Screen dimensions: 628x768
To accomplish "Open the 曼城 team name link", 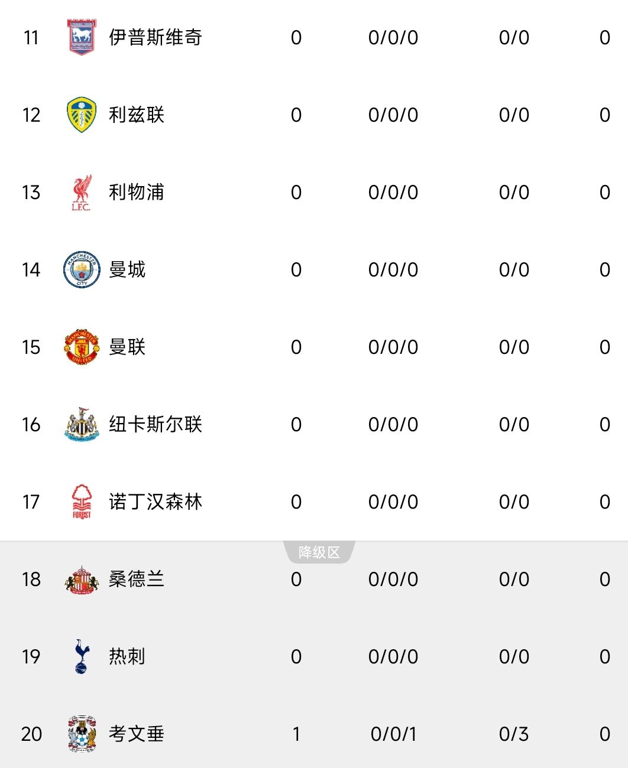I will click(x=127, y=270).
